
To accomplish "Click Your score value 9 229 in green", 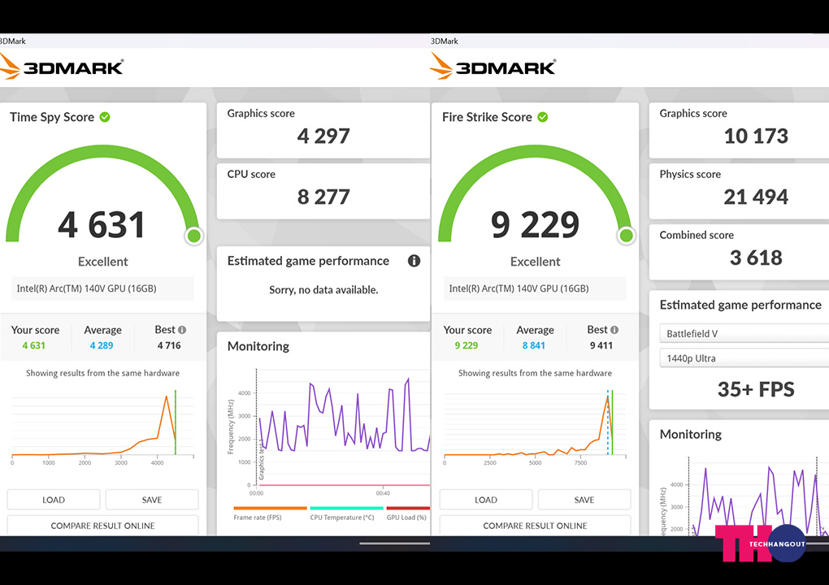I will pyautogui.click(x=467, y=345).
